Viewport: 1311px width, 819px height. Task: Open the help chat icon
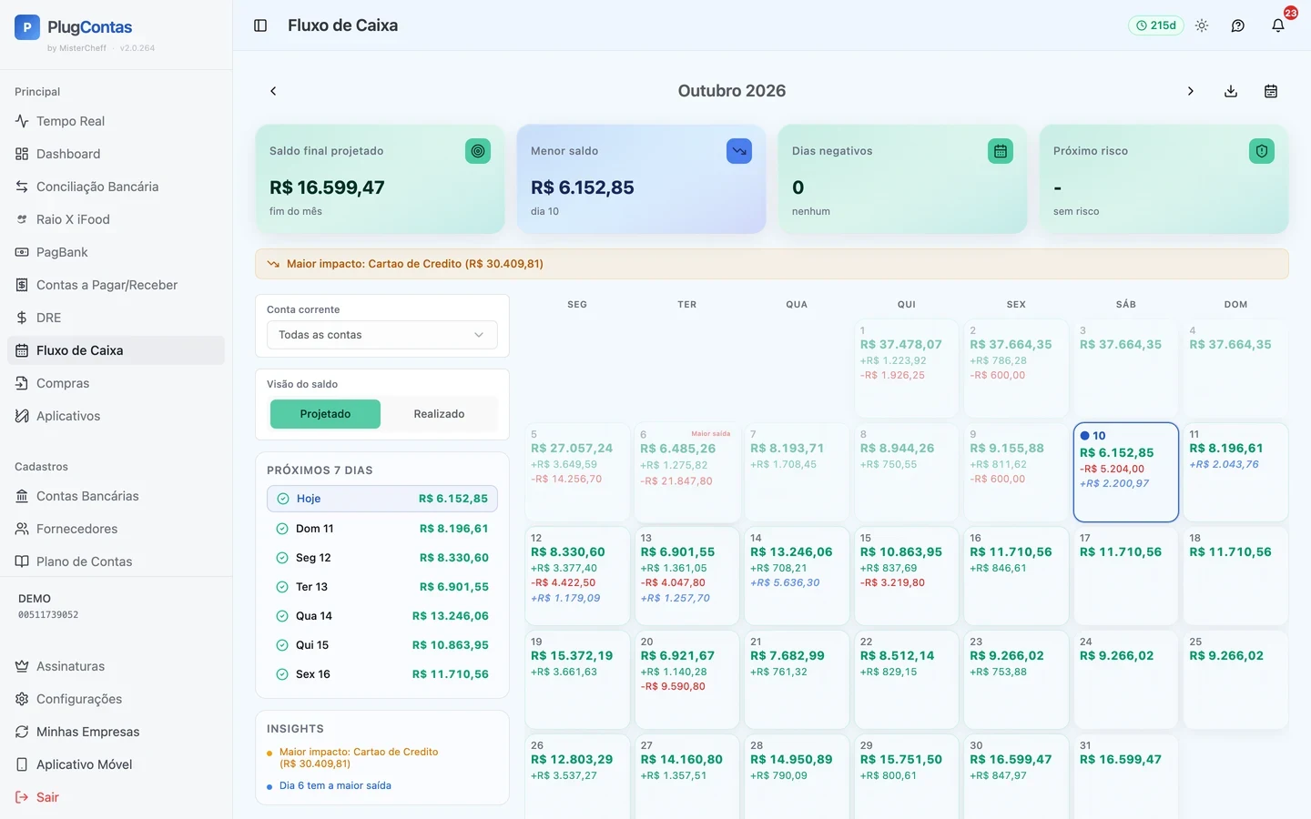click(1238, 25)
